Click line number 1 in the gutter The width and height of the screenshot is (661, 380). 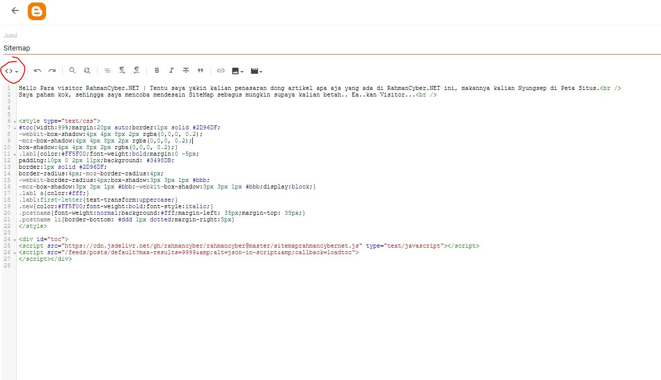9,88
